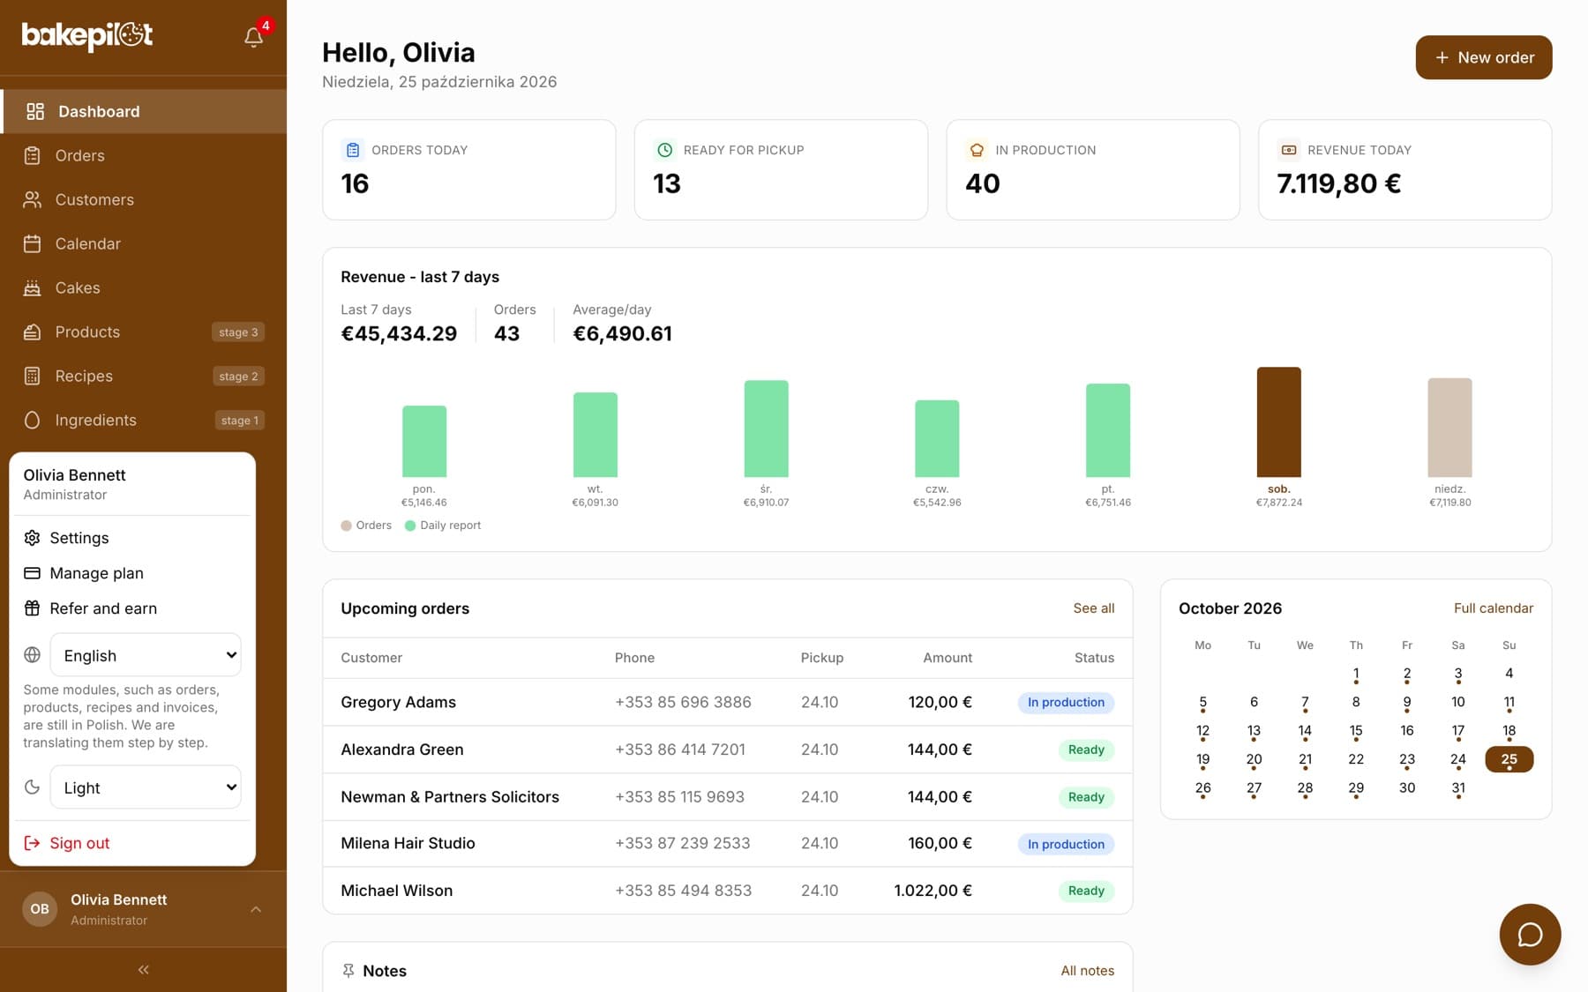Image resolution: width=1588 pixels, height=992 pixels.
Task: Click the Orders Today clipboard icon
Action: pos(353,150)
